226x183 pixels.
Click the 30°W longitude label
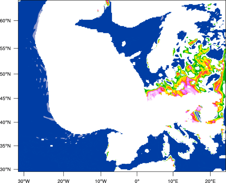[x=24, y=181]
